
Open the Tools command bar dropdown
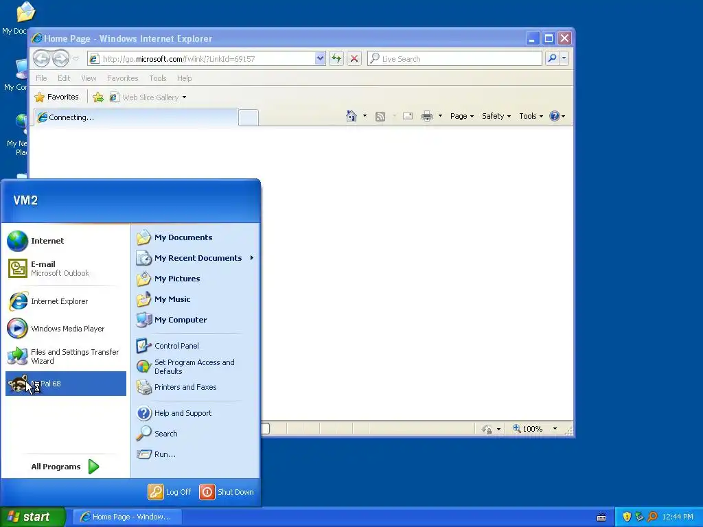click(531, 116)
